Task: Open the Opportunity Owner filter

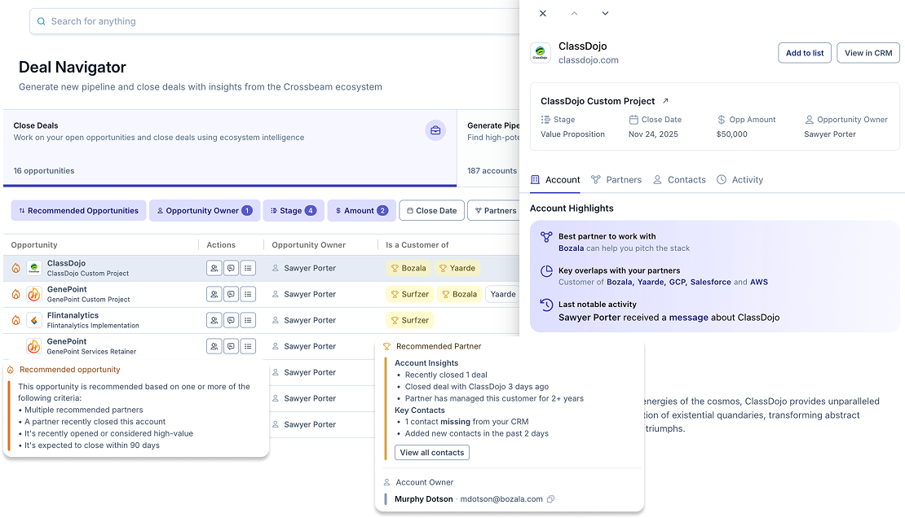Action: (205, 211)
